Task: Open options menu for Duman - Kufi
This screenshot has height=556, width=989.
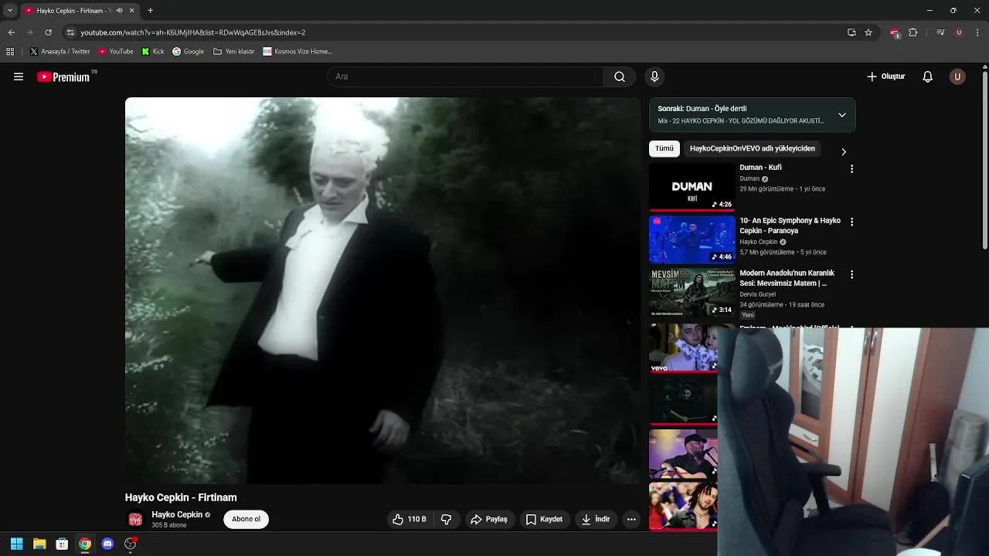Action: click(852, 169)
